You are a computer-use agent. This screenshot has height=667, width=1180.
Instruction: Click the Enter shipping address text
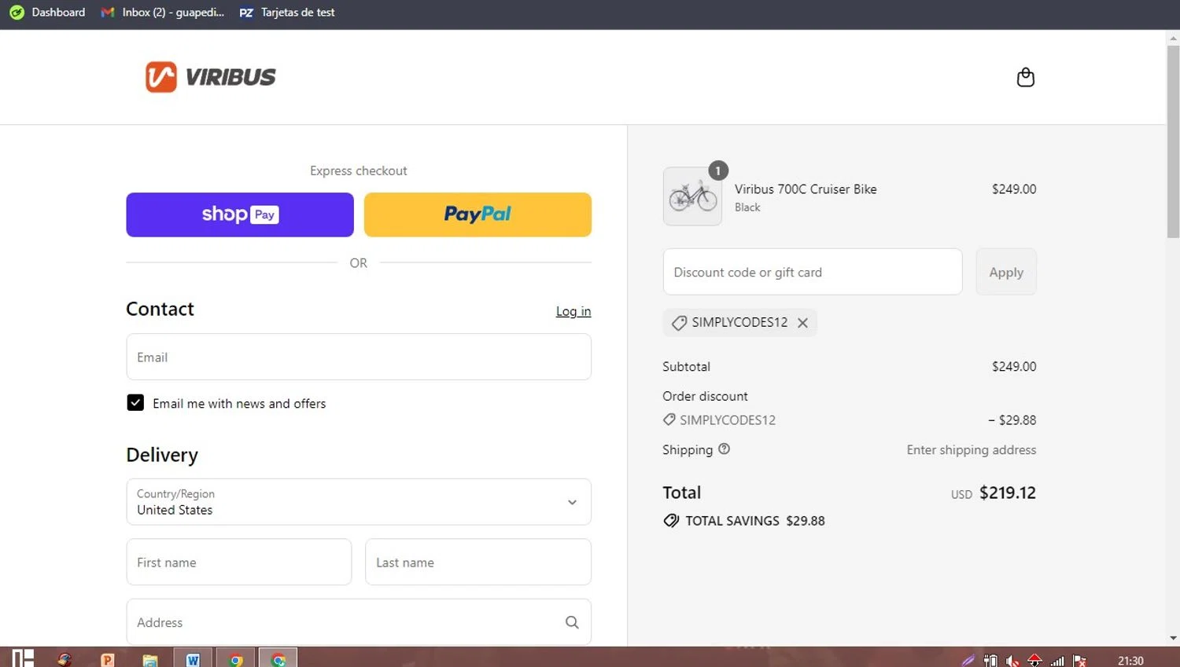972,450
